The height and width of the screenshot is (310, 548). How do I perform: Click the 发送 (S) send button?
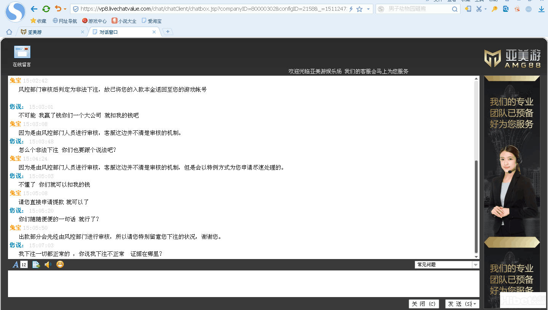(x=459, y=304)
